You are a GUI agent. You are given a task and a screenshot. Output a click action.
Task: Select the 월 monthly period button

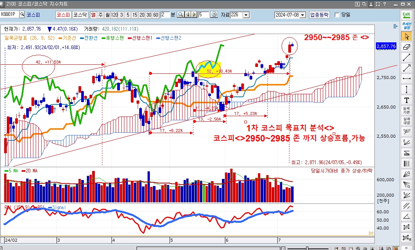(107, 15)
